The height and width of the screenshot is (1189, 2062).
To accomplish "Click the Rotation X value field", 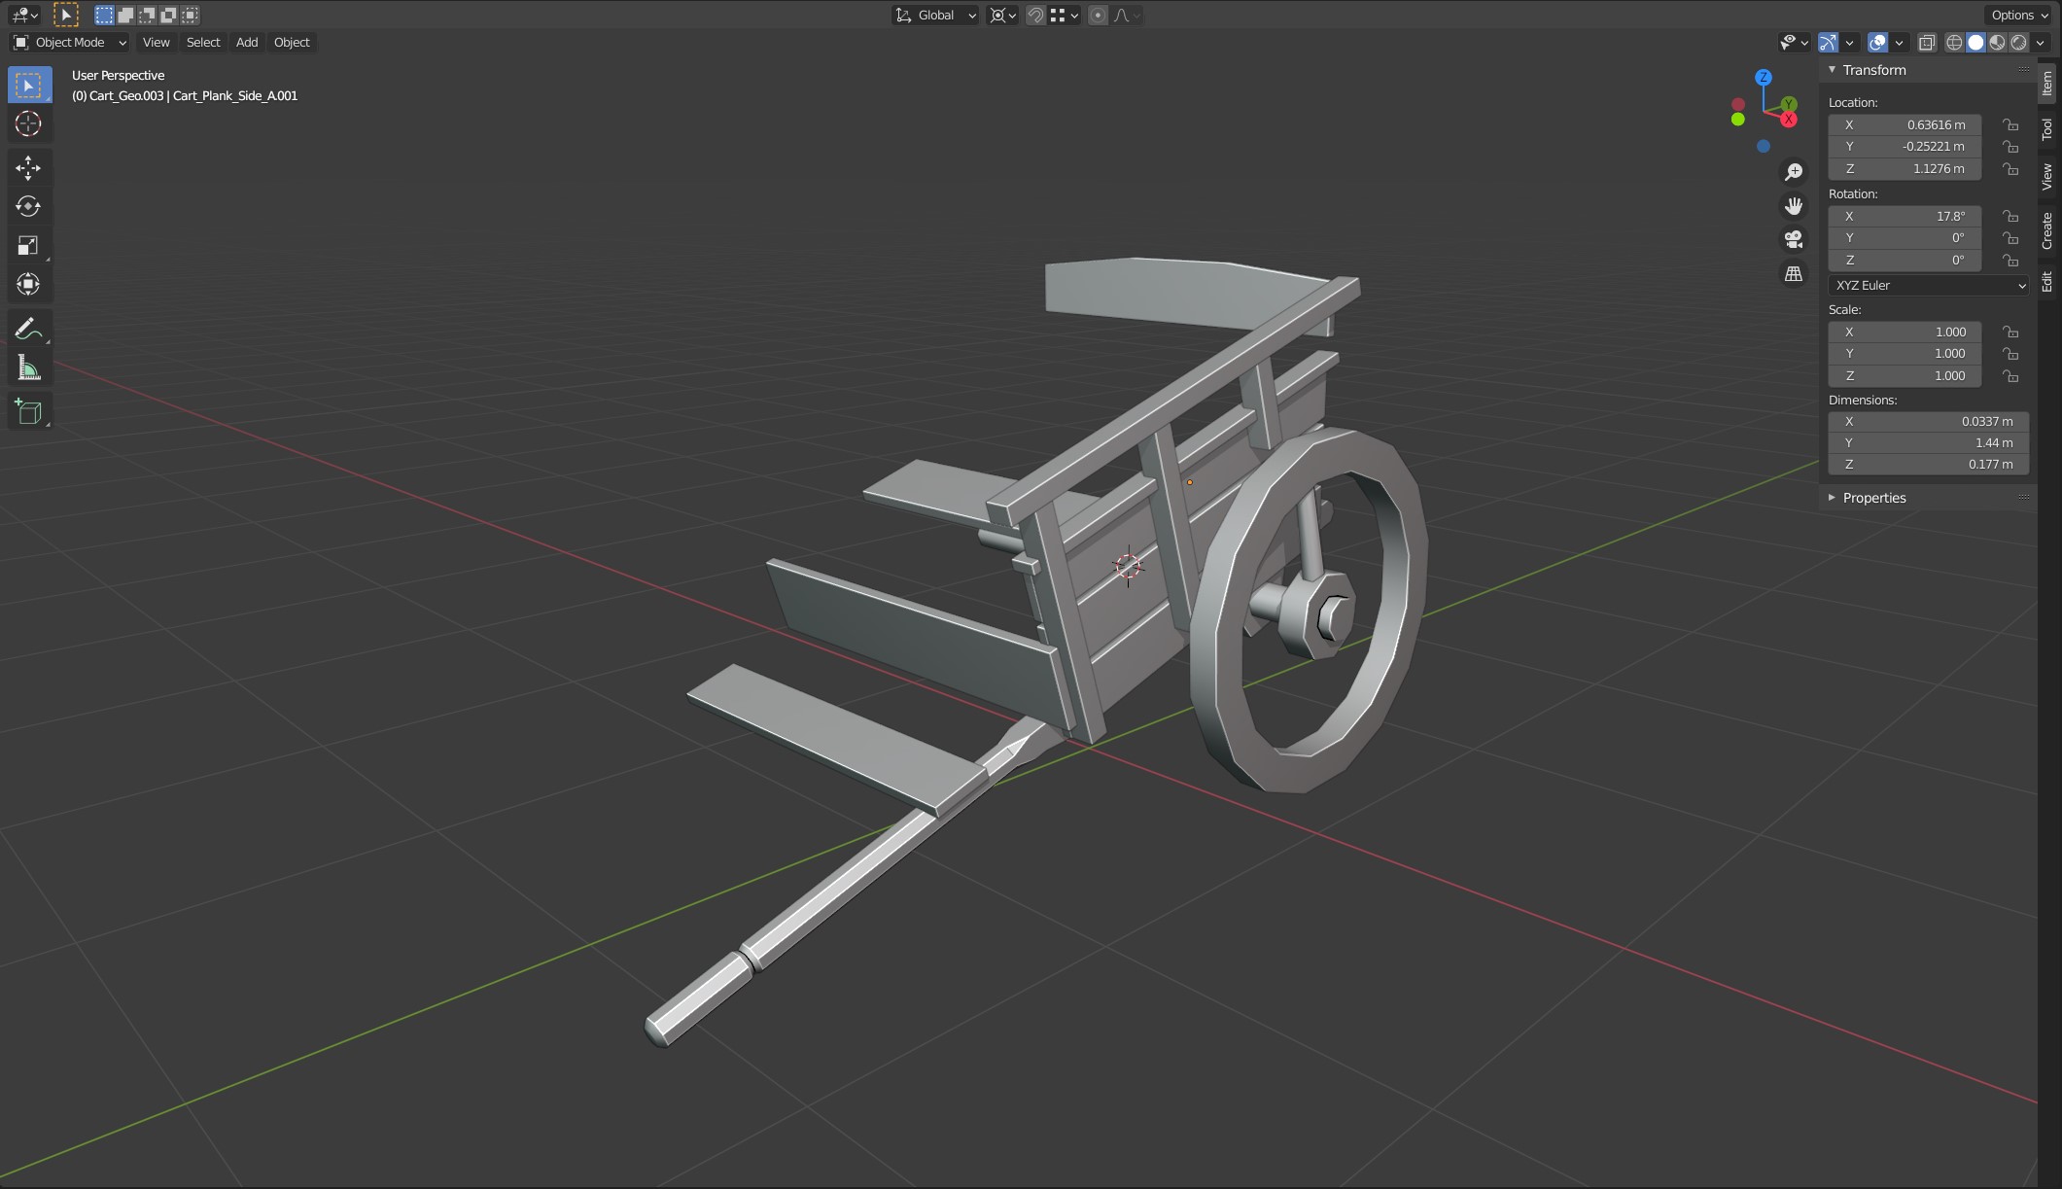I will 1905,216.
